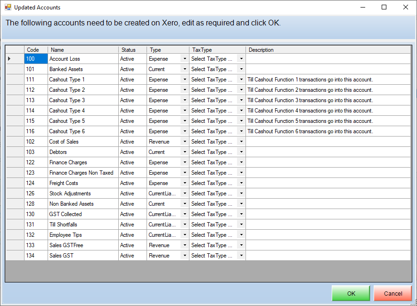Screen dimensions: 417x306
Task: Expand the TaxType dropdown for Sales GST
Action: (241, 256)
